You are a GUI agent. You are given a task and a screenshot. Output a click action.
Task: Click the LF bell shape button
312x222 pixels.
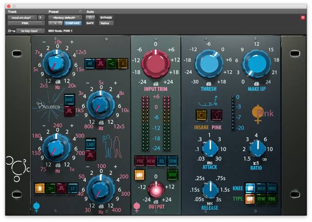[x=61, y=188]
